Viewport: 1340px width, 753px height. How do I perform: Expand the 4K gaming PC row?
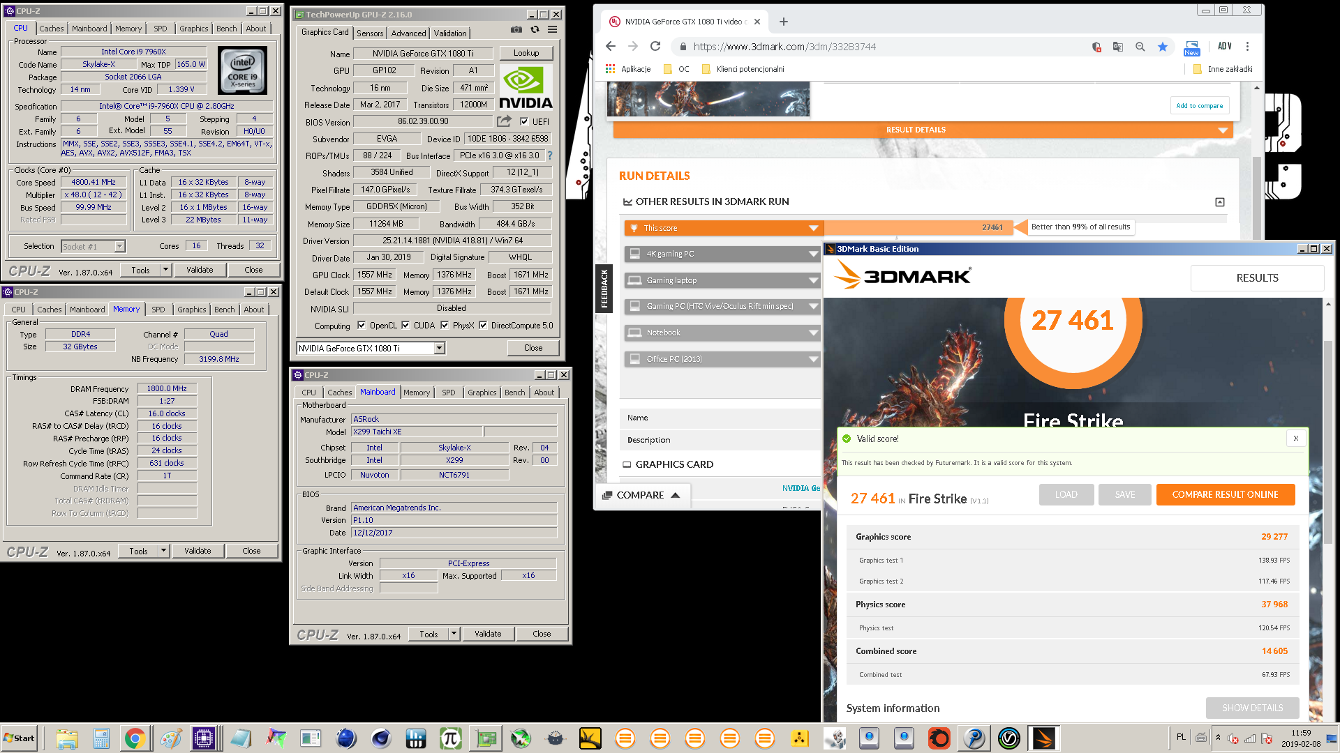724,254
